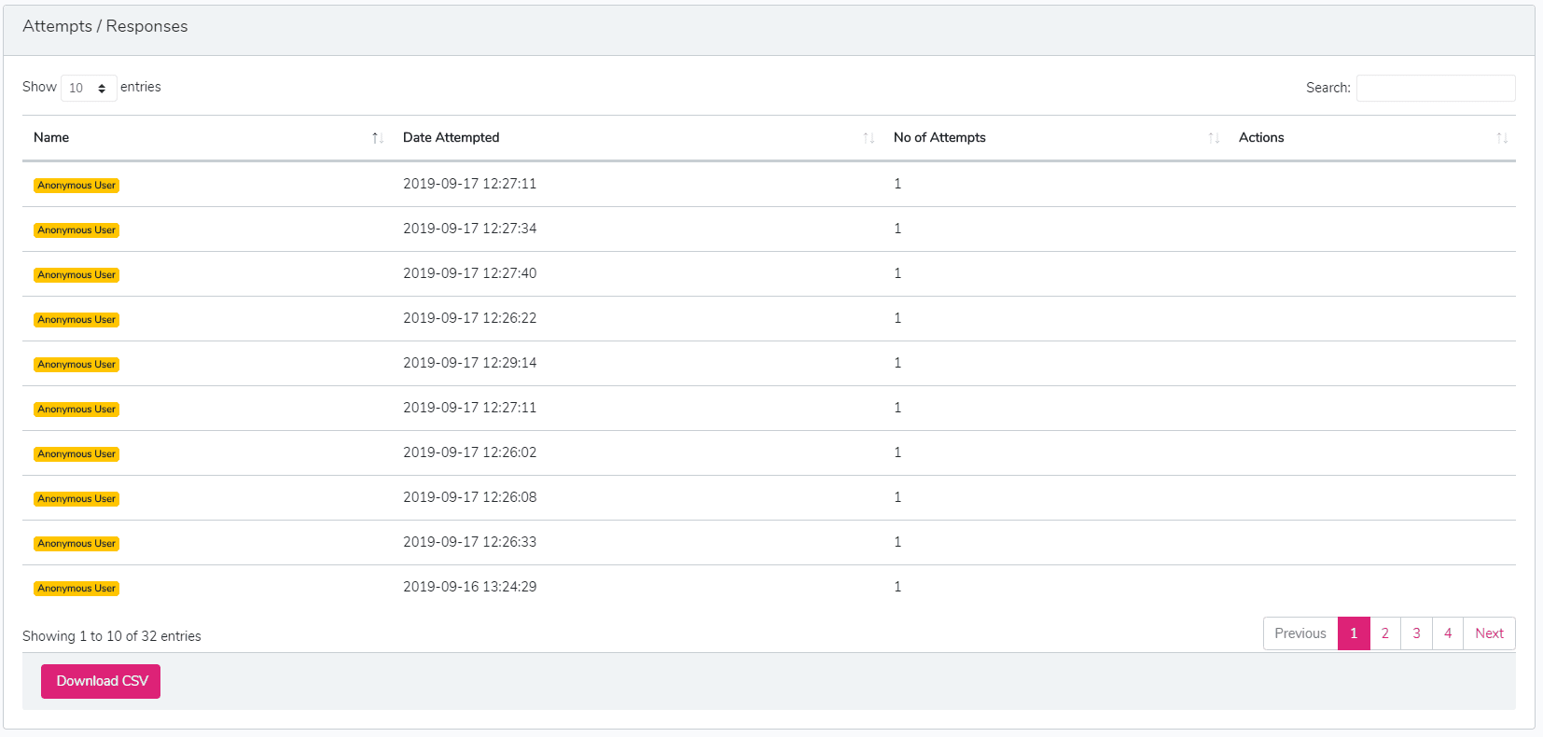Image resolution: width=1543 pixels, height=737 pixels.
Task: Open pagination page 4
Action: [1448, 633]
